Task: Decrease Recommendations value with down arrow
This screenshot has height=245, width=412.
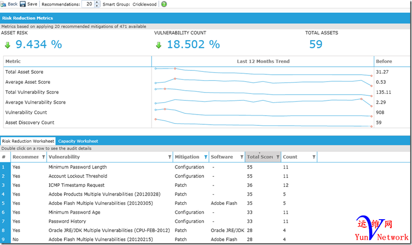Action: click(x=97, y=6)
